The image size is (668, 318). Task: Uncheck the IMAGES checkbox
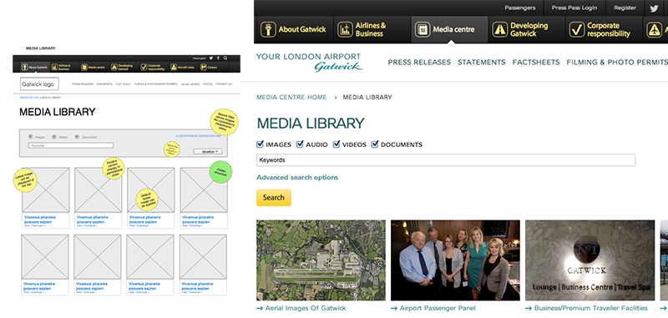(261, 144)
